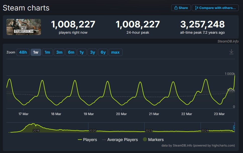Click the SteamDB.info credit text
Screen dimensions: 243x153
click(228, 41)
